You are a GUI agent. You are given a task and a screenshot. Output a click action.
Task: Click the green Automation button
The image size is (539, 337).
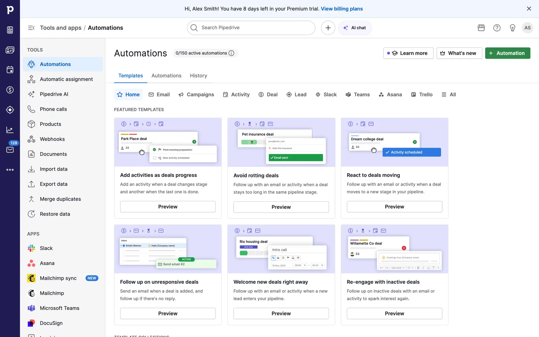[508, 53]
